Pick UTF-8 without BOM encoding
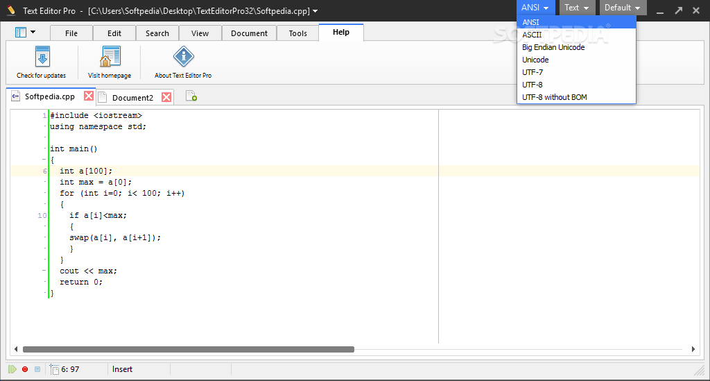The image size is (710, 381). point(576,97)
